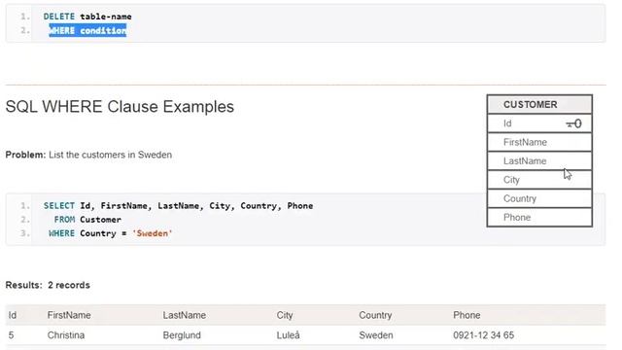Click LastName field in CUSTOMER diagram
Image resolution: width=622 pixels, height=350 pixels.
tap(539, 160)
